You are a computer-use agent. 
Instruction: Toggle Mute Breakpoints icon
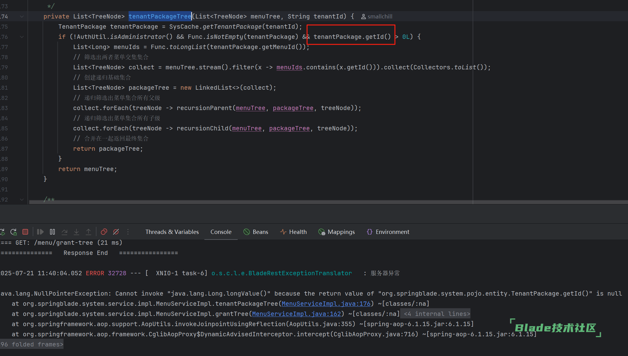pos(116,232)
